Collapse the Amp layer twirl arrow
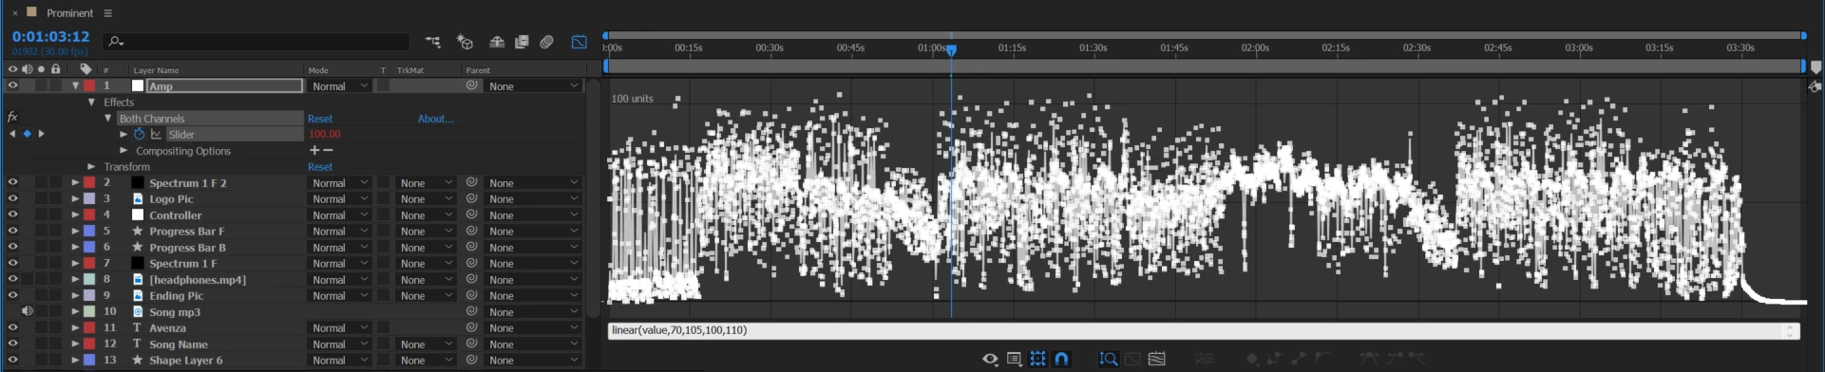The height and width of the screenshot is (372, 1825). pyautogui.click(x=75, y=85)
